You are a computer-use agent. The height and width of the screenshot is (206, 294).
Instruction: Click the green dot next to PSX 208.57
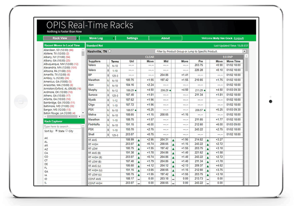[x=205, y=110]
